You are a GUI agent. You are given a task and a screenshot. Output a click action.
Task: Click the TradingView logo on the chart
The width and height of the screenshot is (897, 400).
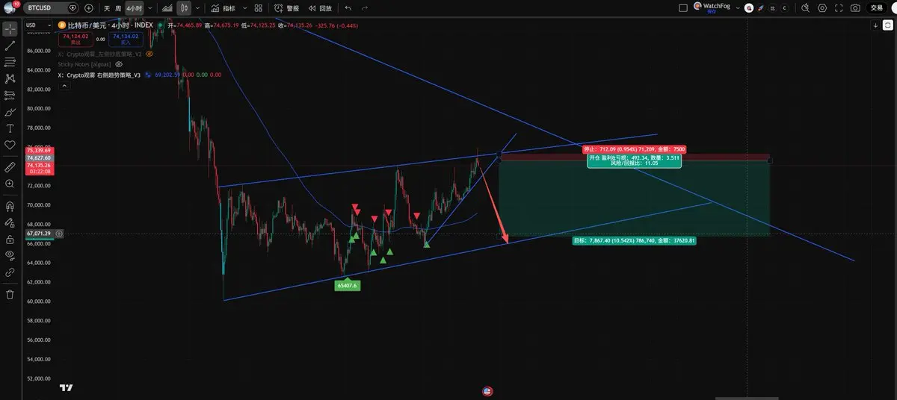click(x=67, y=387)
